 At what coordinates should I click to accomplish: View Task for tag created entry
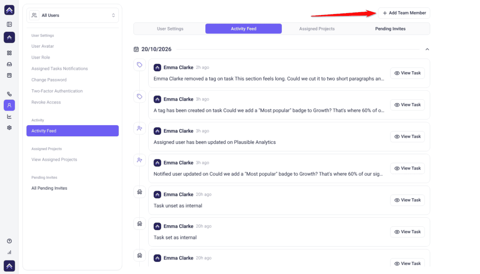point(407,105)
